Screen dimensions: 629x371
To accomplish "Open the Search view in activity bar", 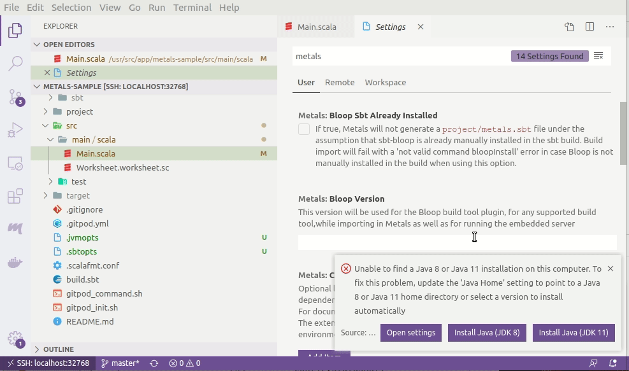I will 15,63.
